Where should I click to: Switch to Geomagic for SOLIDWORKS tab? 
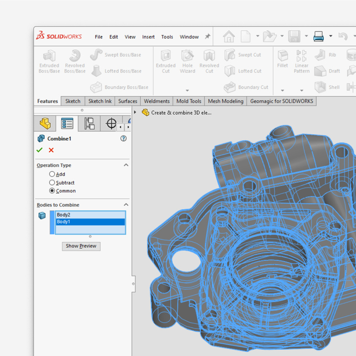281,101
